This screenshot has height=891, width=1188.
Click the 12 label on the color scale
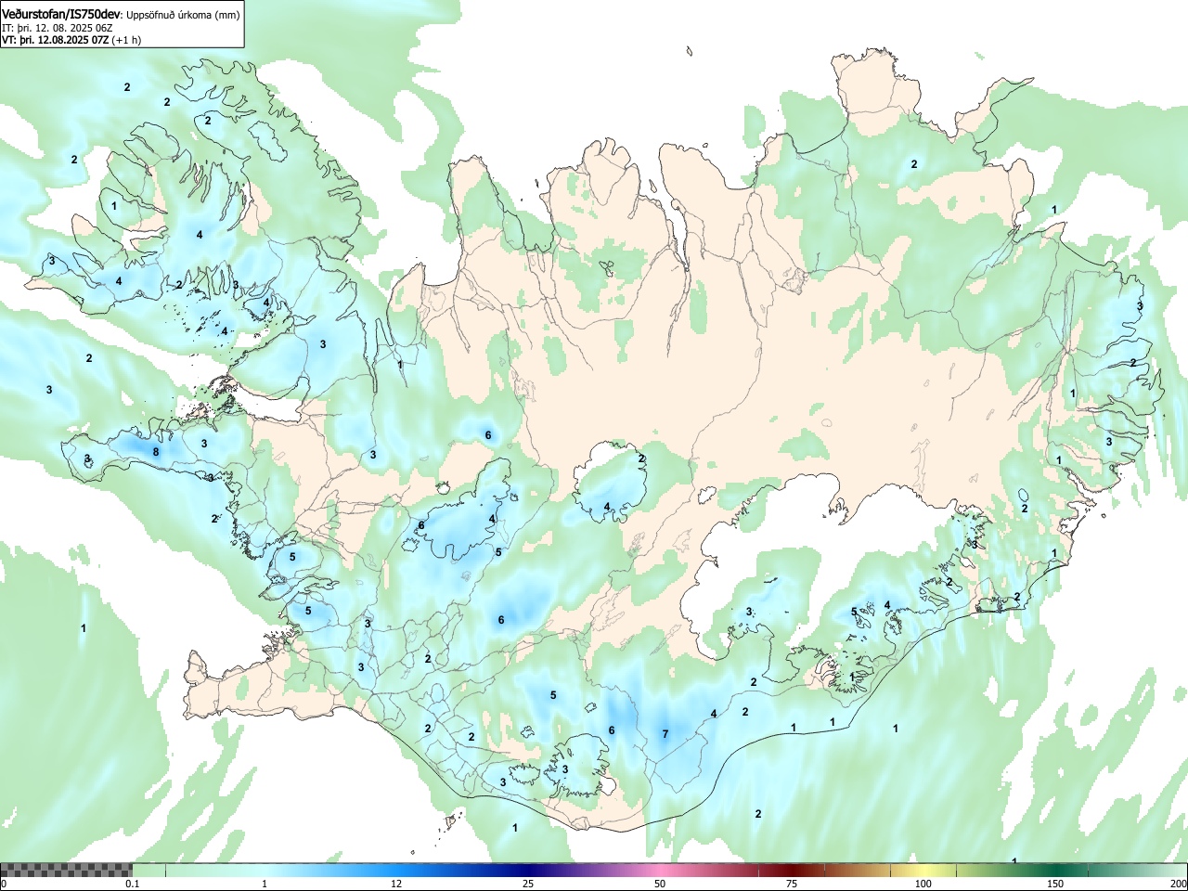point(396,884)
